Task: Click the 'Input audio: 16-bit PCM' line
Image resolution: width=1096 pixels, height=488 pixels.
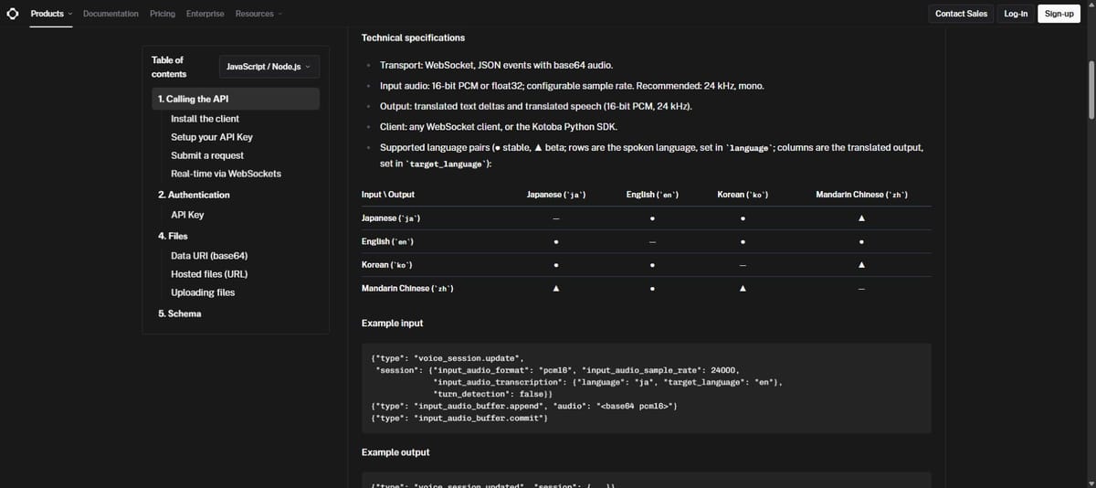Action: (x=572, y=86)
